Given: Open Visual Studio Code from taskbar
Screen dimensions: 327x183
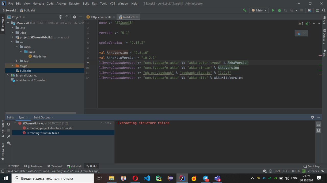Looking at the screenshot, I should pos(147,178).
